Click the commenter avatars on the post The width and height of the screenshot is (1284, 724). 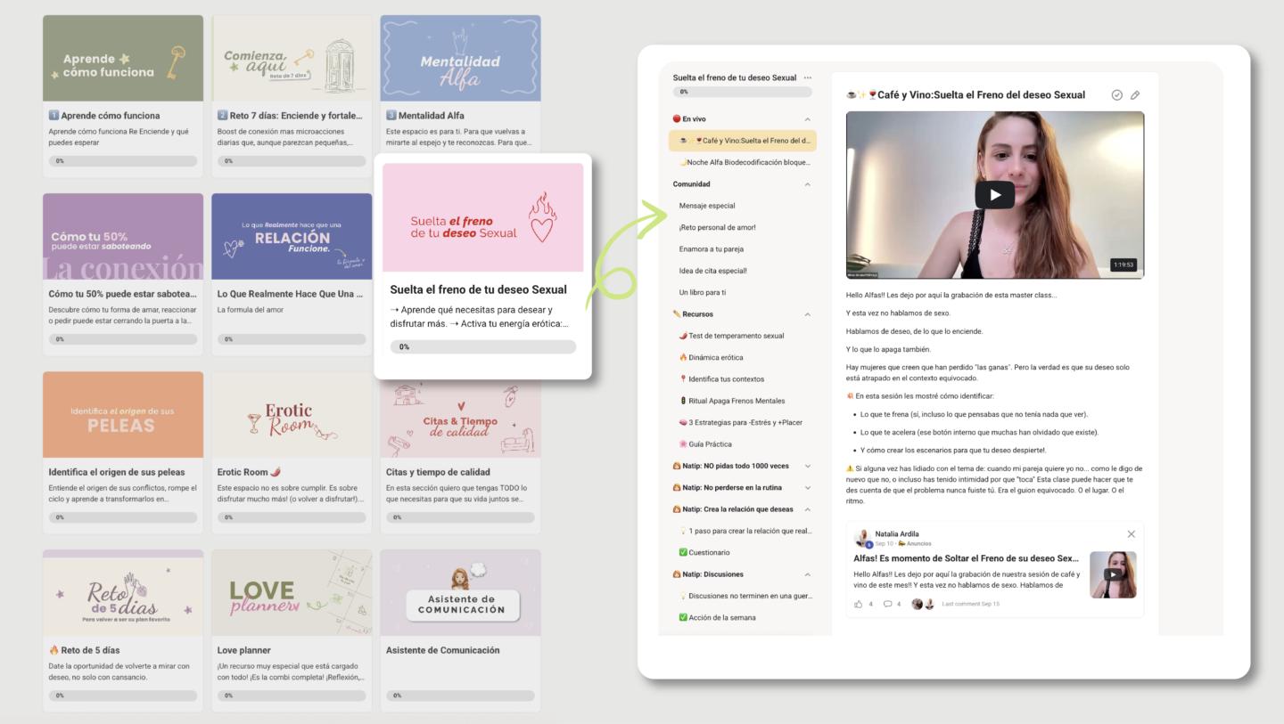923,604
